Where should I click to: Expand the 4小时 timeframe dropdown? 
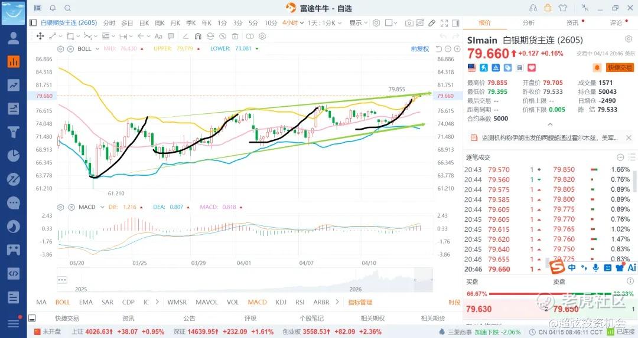[x=292, y=23]
